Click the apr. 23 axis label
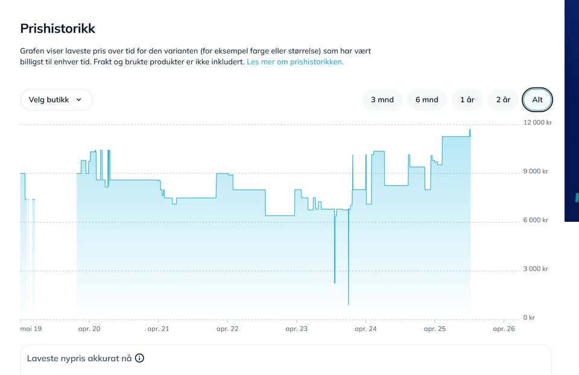The height and width of the screenshot is (375, 579). click(x=297, y=329)
